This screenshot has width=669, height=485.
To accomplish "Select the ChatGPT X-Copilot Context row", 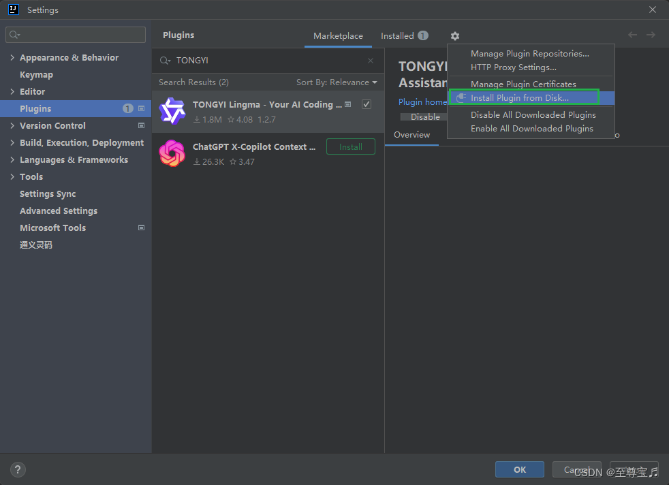I will 268,153.
